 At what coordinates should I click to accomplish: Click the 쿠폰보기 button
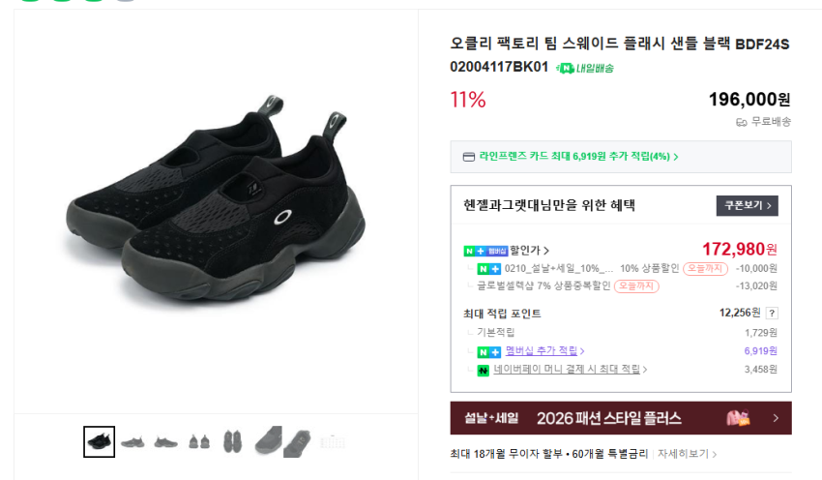pyautogui.click(x=747, y=205)
